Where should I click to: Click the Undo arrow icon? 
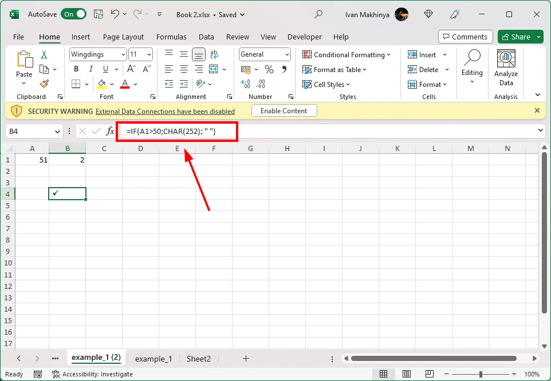(115, 14)
